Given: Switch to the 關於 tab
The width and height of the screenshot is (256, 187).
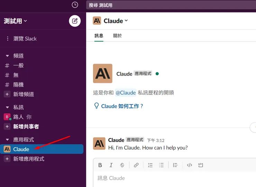Looking at the screenshot, I should tap(117, 36).
